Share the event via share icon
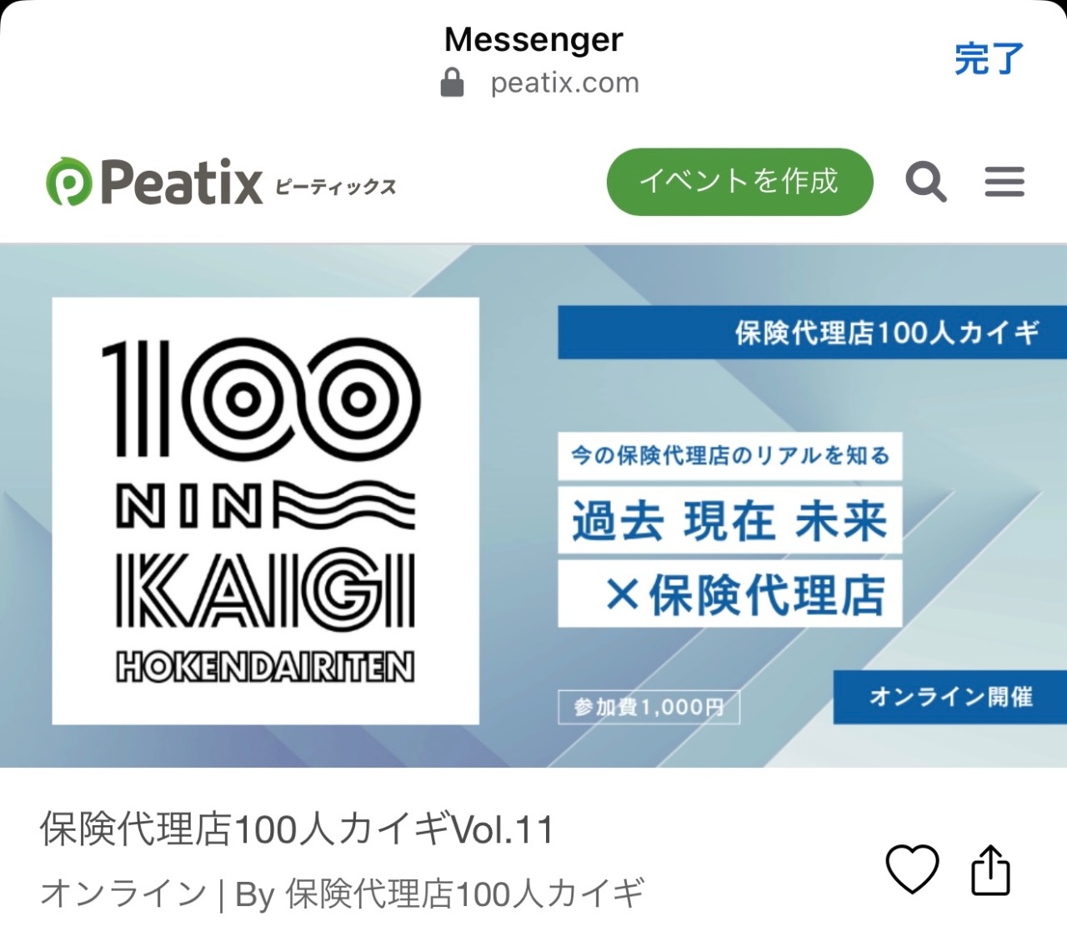The height and width of the screenshot is (936, 1067). [990, 870]
